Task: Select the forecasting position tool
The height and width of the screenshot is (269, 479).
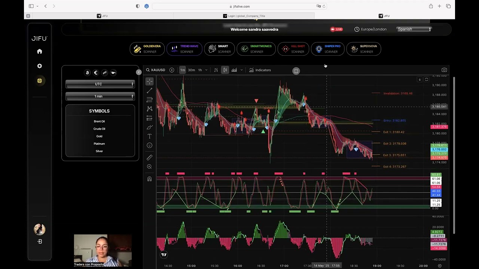Action: (x=149, y=118)
